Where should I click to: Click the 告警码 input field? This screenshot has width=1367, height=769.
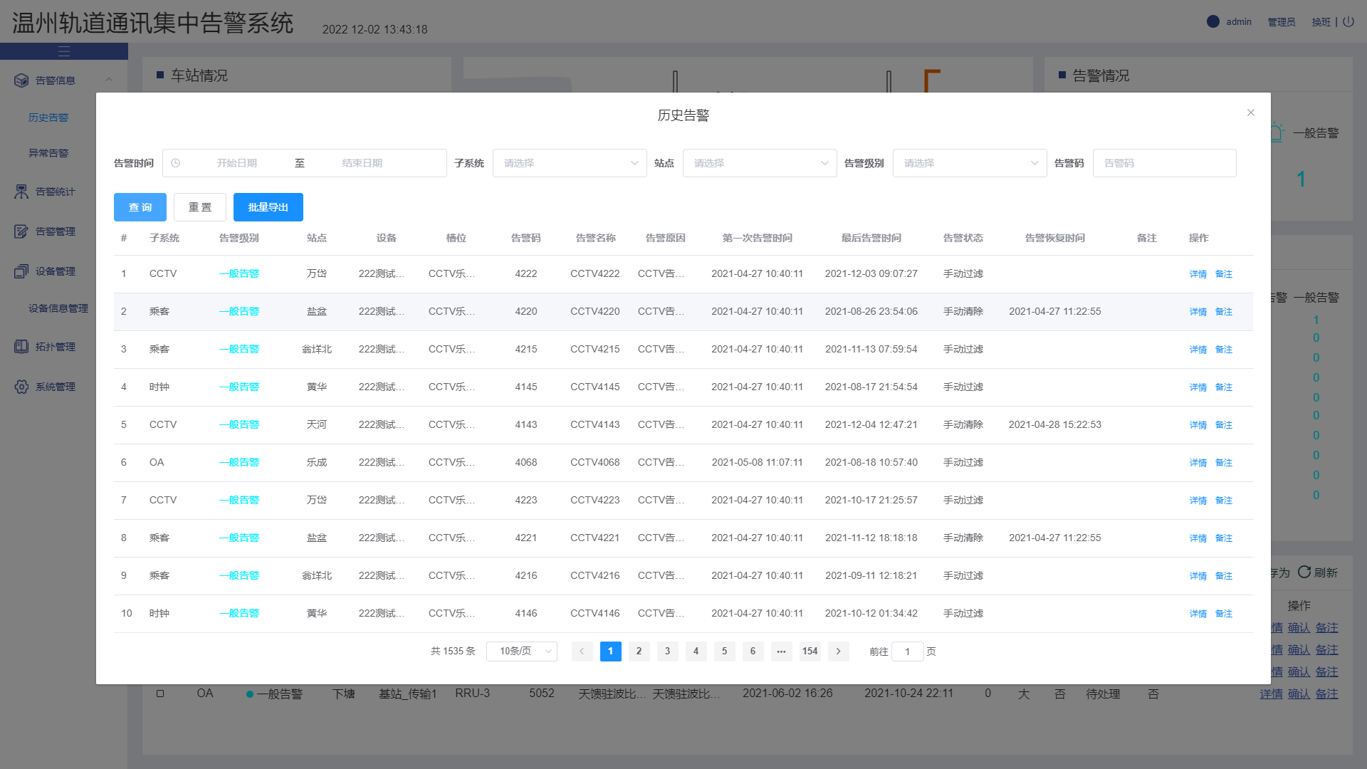[x=1165, y=163]
